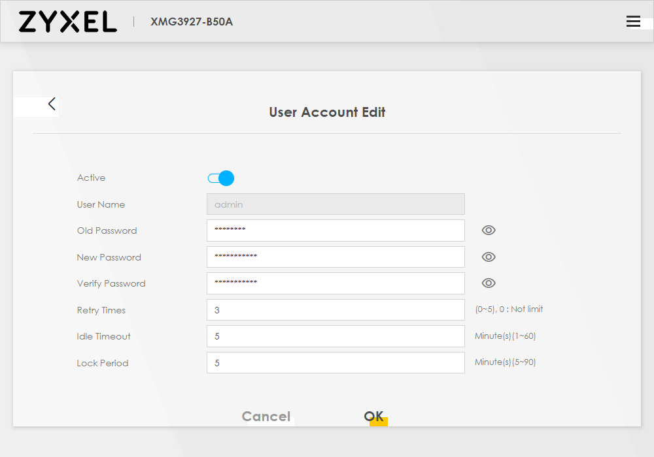Click the Idle Timeout input box
The width and height of the screenshot is (654, 457).
(x=336, y=336)
